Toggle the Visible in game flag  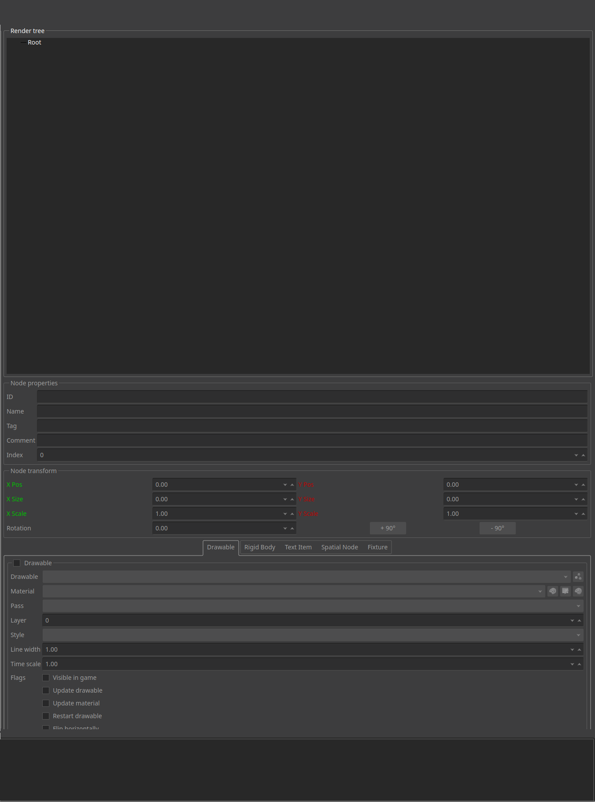coord(46,678)
